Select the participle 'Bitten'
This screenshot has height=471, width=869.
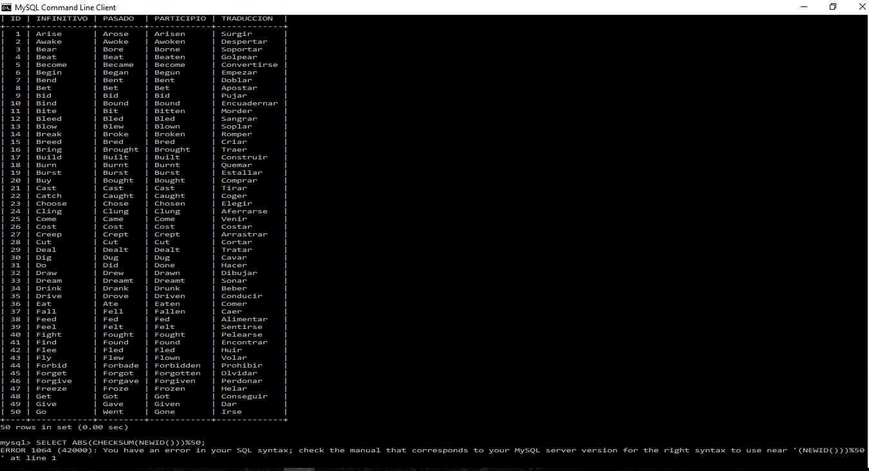tap(170, 111)
